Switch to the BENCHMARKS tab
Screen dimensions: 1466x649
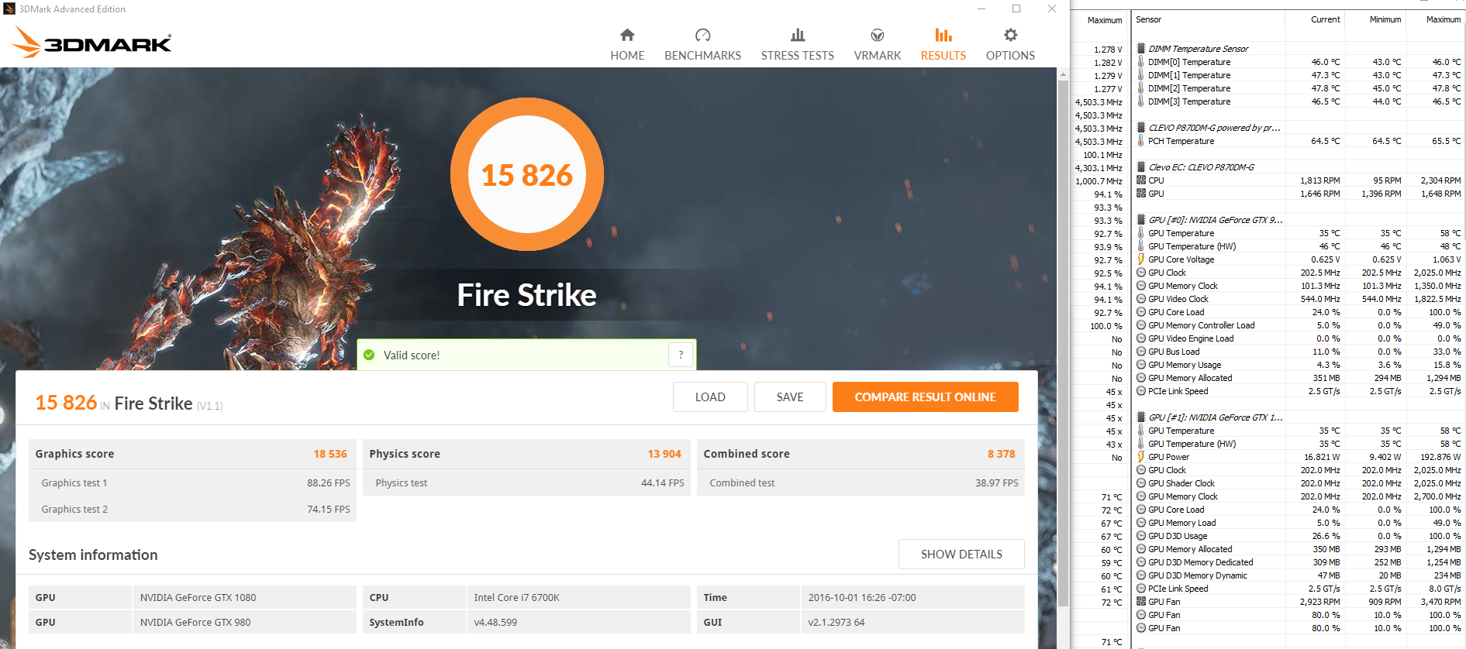702,45
